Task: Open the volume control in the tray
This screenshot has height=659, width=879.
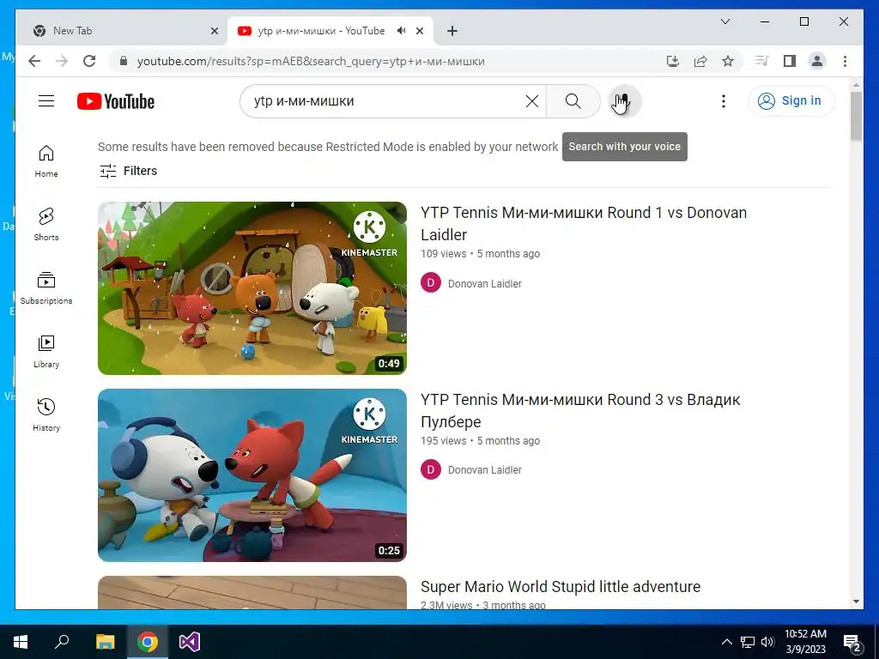Action: (x=767, y=642)
